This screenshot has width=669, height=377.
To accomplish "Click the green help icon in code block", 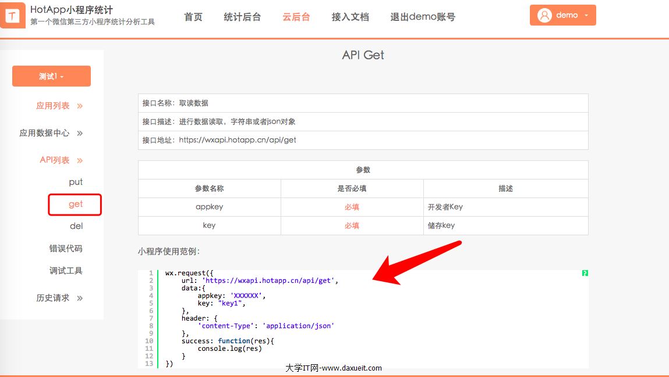I will coord(585,273).
